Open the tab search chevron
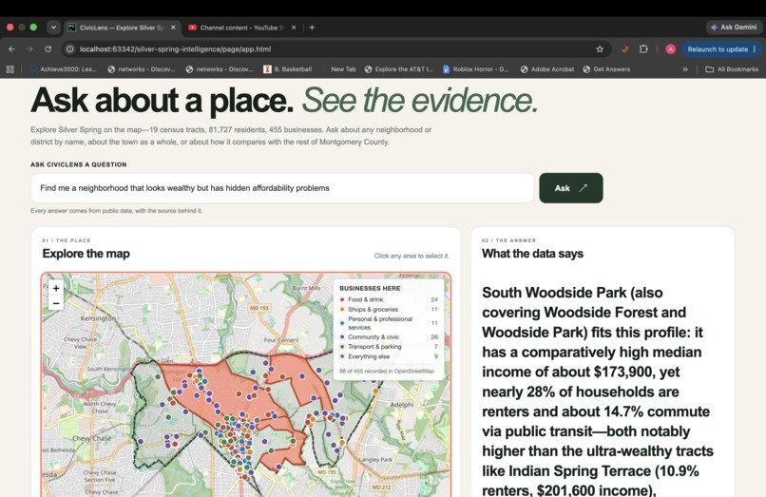The height and width of the screenshot is (497, 766). click(x=53, y=28)
